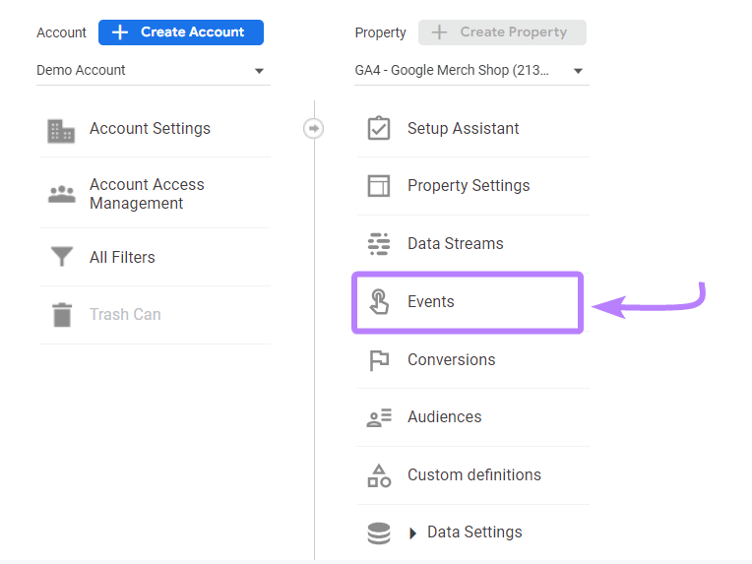The image size is (752, 564).
Task: Click the Account Access Management people icon
Action: click(61, 194)
